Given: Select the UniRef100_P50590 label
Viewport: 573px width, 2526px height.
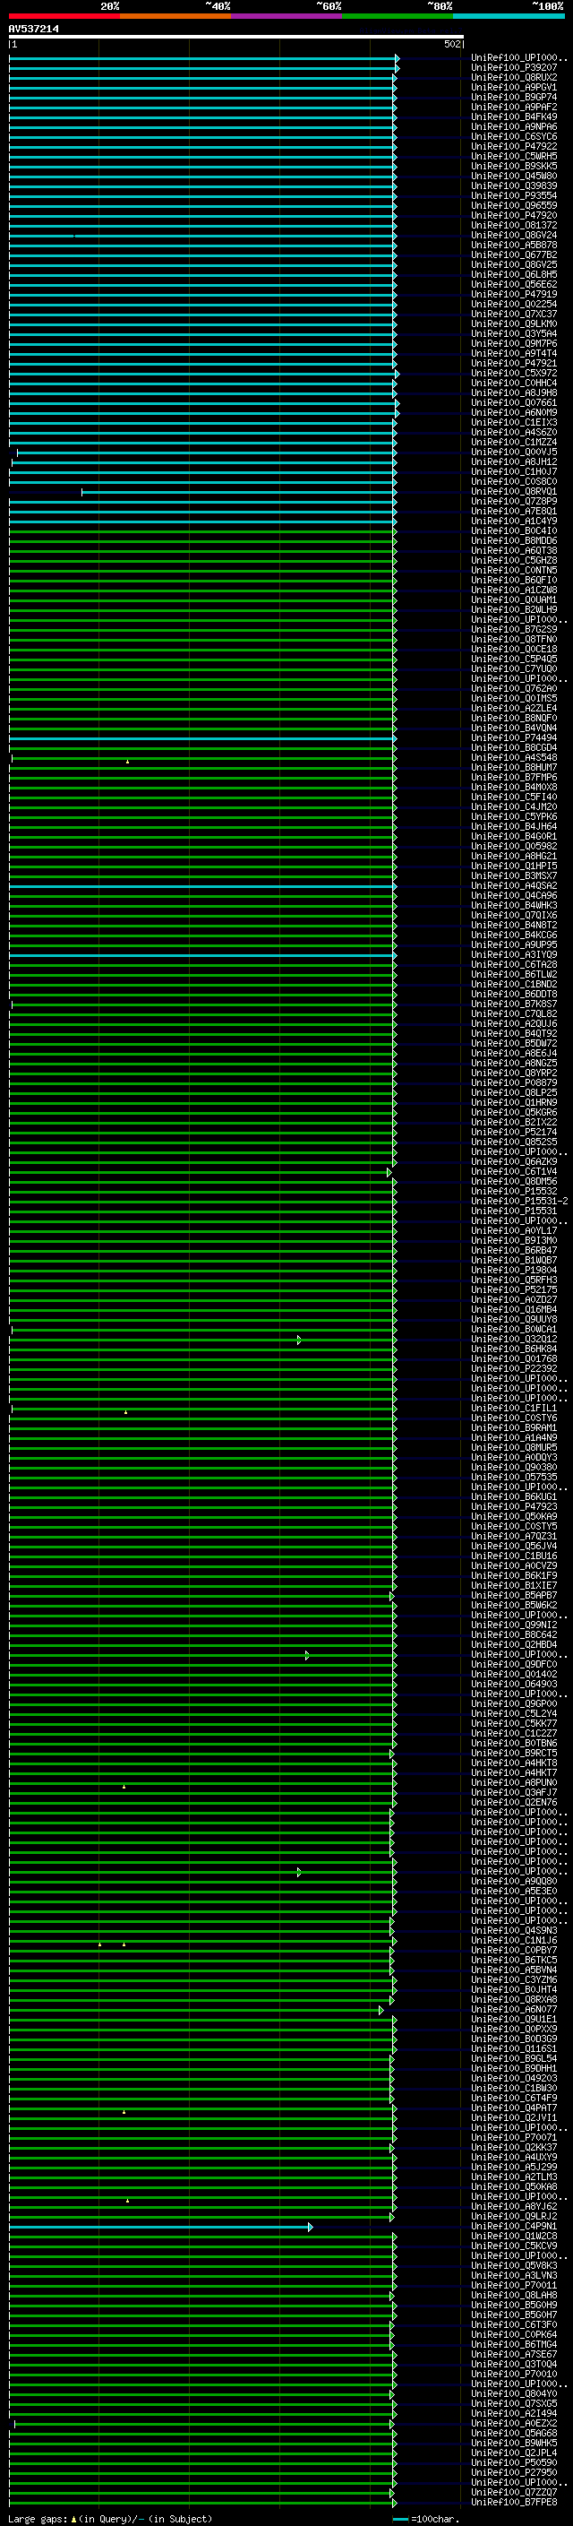Looking at the screenshot, I should (514, 2462).
